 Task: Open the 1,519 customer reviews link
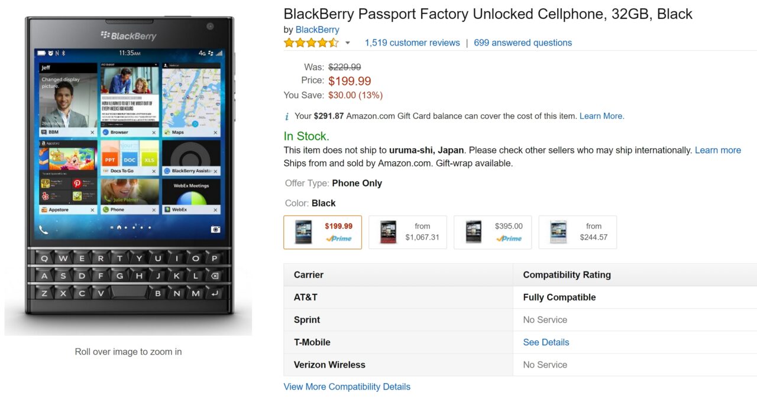[x=412, y=42]
